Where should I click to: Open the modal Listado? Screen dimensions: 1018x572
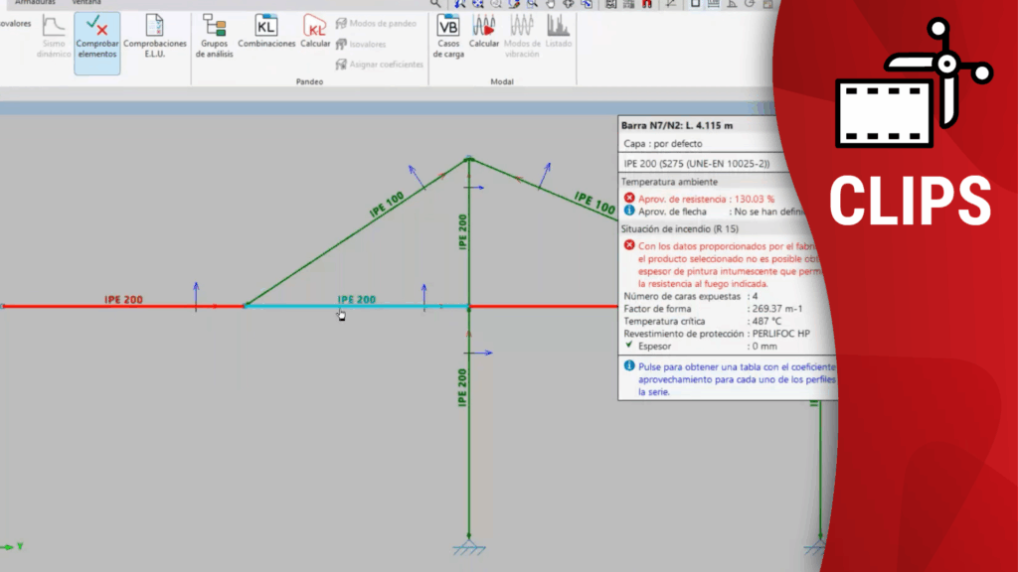click(x=558, y=34)
